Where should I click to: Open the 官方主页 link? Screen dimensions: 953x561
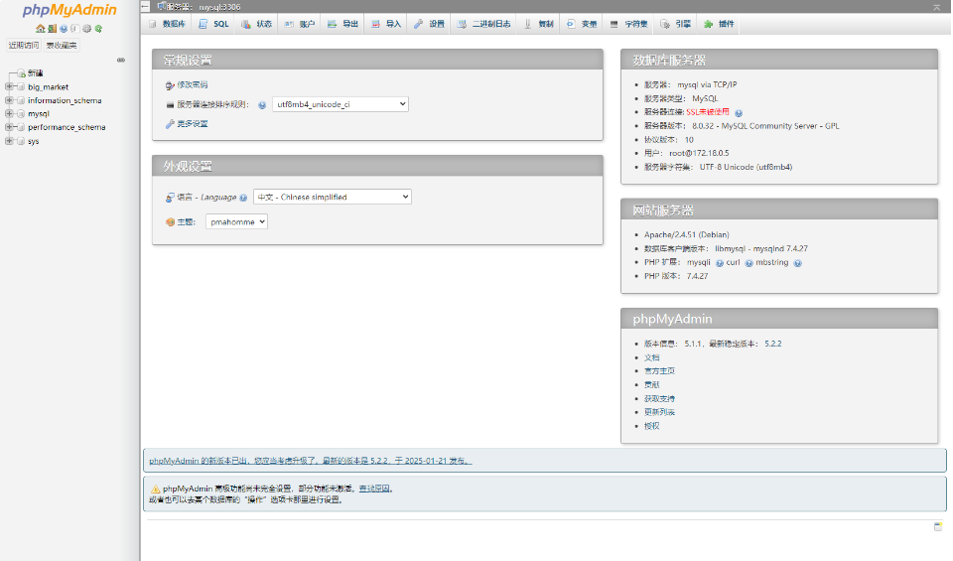[659, 371]
